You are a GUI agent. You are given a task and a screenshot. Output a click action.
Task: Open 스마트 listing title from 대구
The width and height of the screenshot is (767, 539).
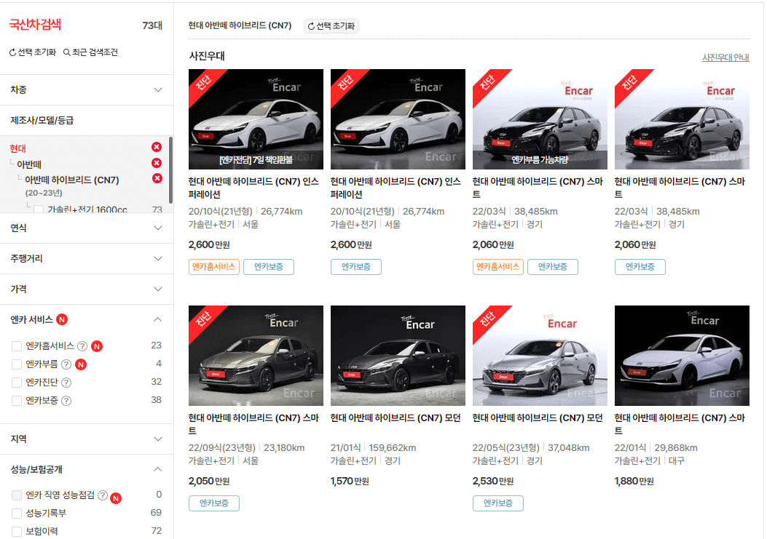(680, 423)
